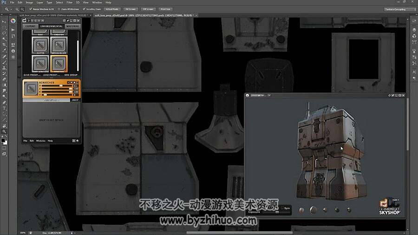Toggle Quick Mask mode icon
Screen dimensions: 418x235
pos(4,148)
